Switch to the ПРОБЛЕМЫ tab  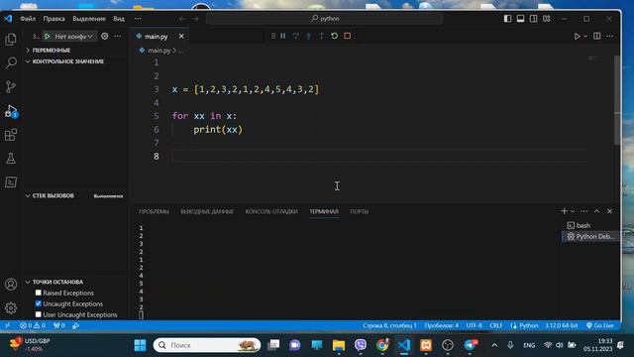click(x=155, y=211)
